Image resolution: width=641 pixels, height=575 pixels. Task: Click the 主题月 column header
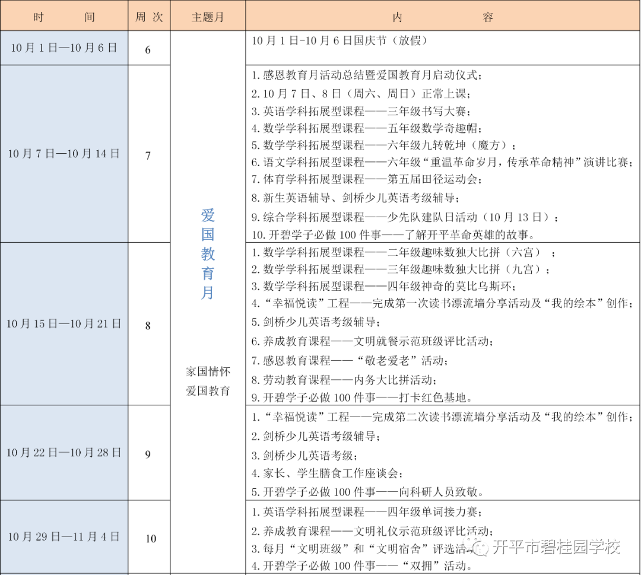tap(208, 17)
